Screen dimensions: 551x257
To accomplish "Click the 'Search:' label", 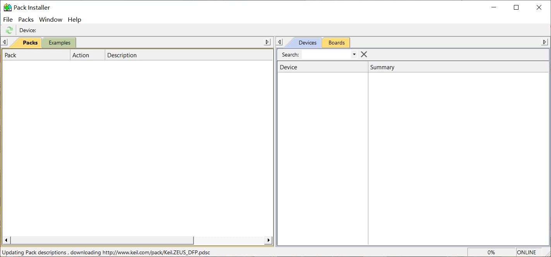I will coord(290,55).
